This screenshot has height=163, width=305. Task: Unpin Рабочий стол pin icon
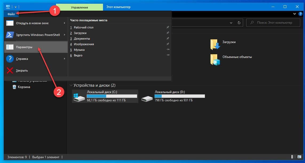[x=168, y=27]
